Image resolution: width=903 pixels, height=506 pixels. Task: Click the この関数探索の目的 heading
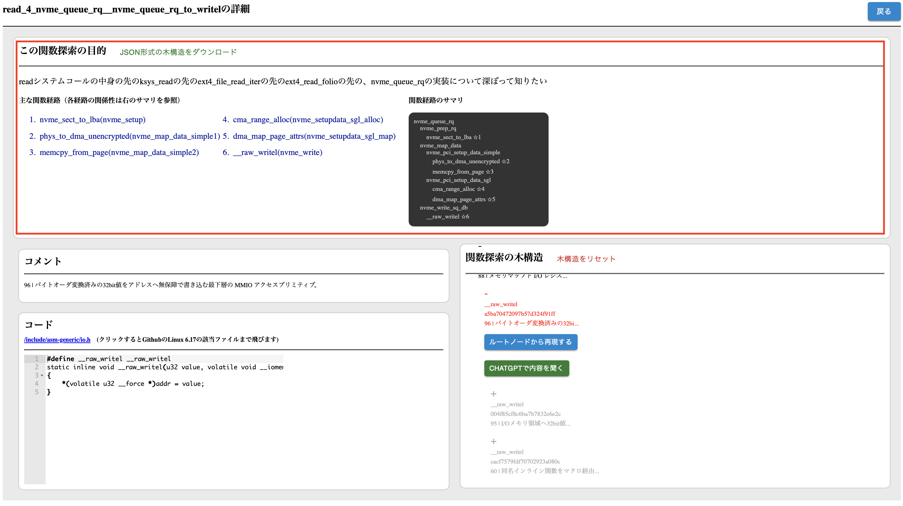tap(63, 50)
